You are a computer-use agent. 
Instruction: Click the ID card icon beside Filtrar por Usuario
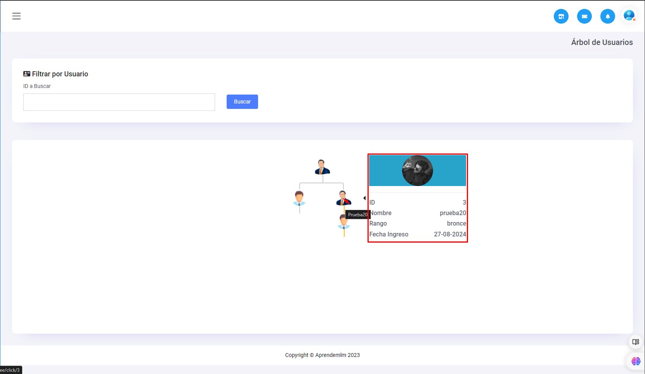coord(27,74)
